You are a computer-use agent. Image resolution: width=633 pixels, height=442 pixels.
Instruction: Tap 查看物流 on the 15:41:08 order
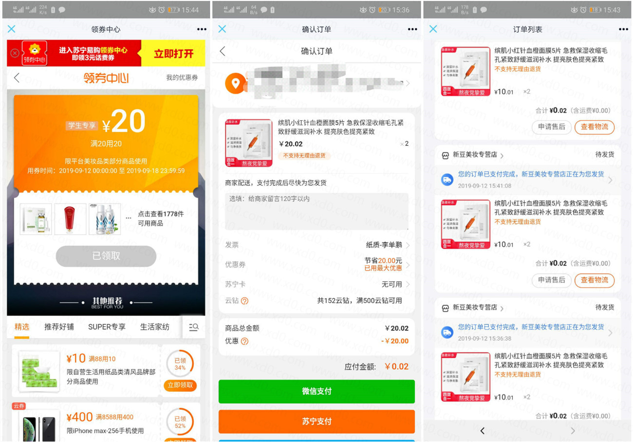pos(595,280)
